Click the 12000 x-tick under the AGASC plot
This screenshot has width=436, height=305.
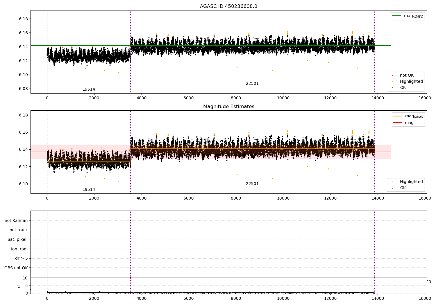click(x=330, y=98)
